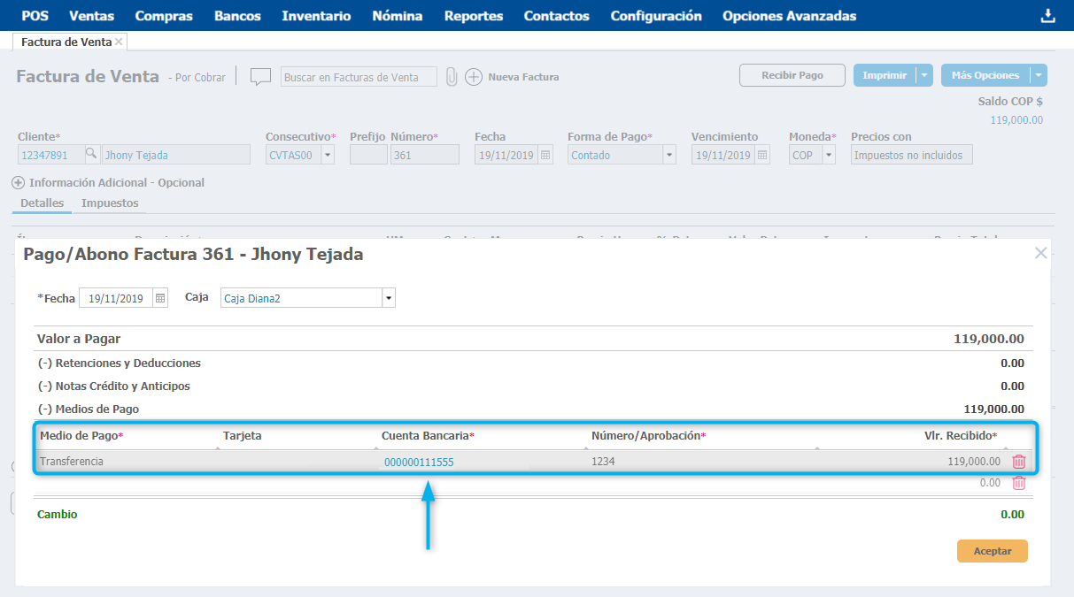Open the Inventario menu
Screen dimensions: 1074x597
point(316,16)
